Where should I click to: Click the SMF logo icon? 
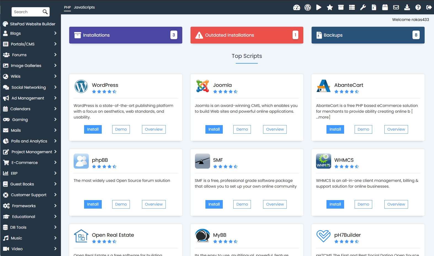[202, 161]
